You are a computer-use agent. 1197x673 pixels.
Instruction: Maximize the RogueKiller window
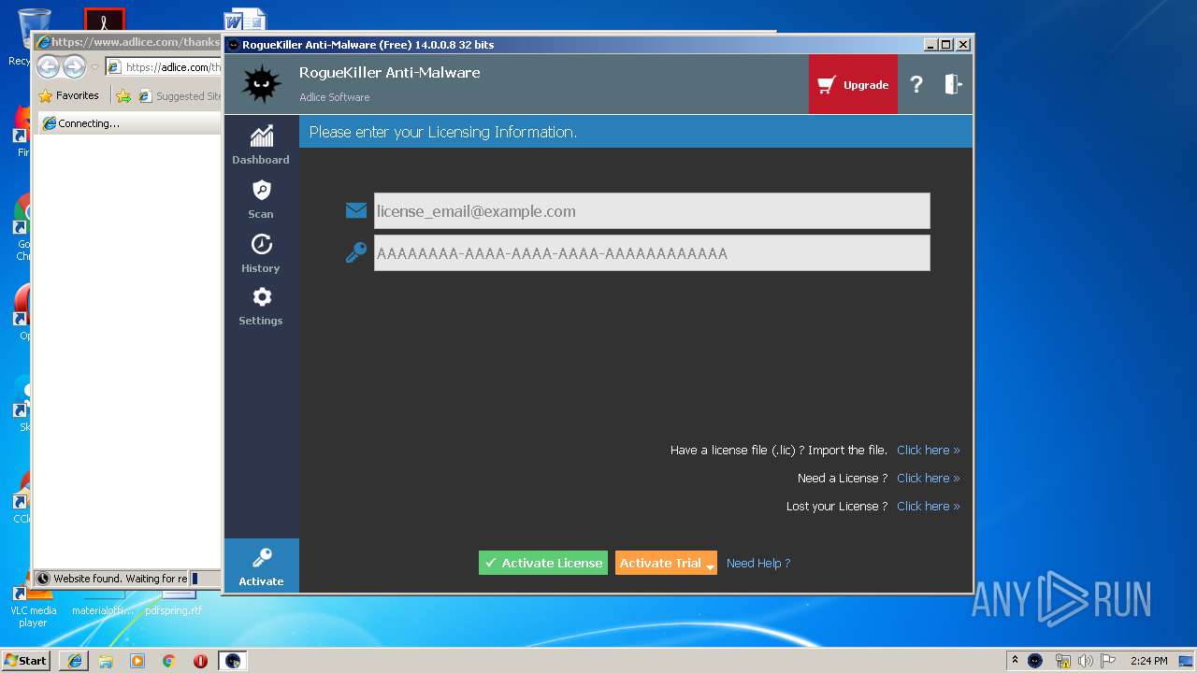[946, 44]
